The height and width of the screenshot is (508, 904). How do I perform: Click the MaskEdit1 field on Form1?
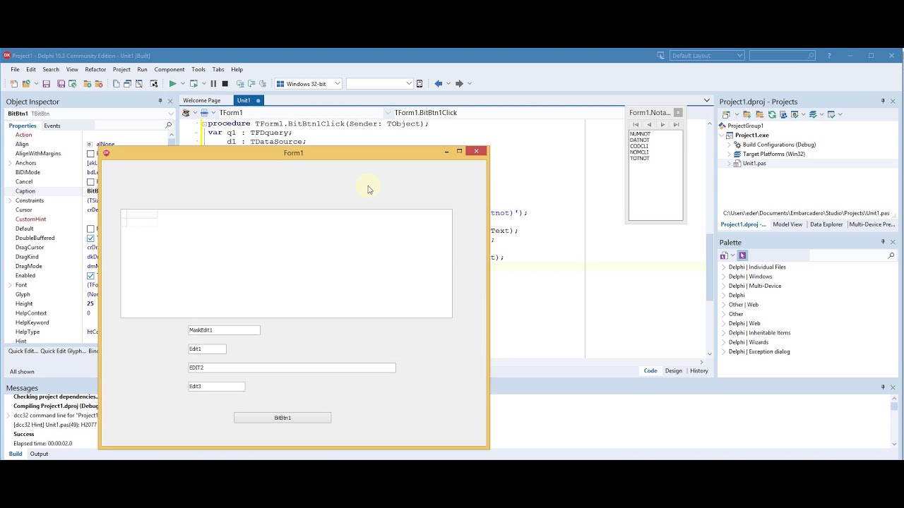(x=224, y=330)
